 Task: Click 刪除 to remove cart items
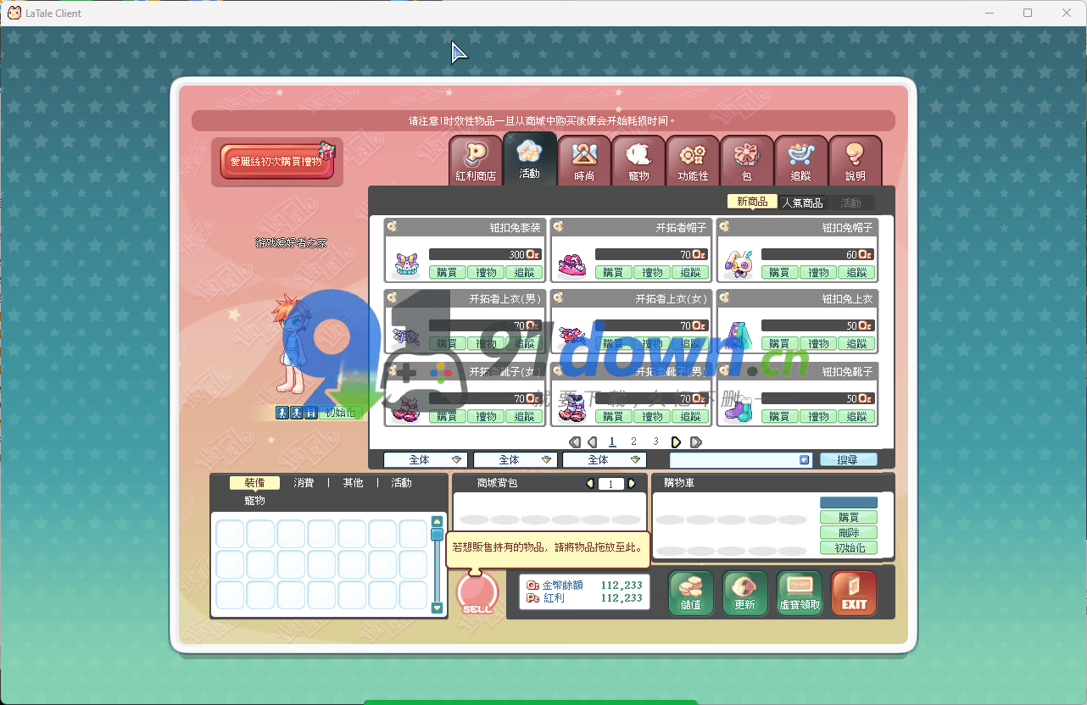tap(848, 532)
